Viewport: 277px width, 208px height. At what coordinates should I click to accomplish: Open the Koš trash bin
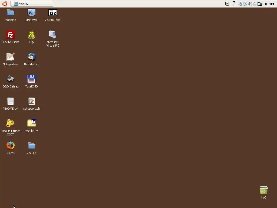(x=263, y=190)
